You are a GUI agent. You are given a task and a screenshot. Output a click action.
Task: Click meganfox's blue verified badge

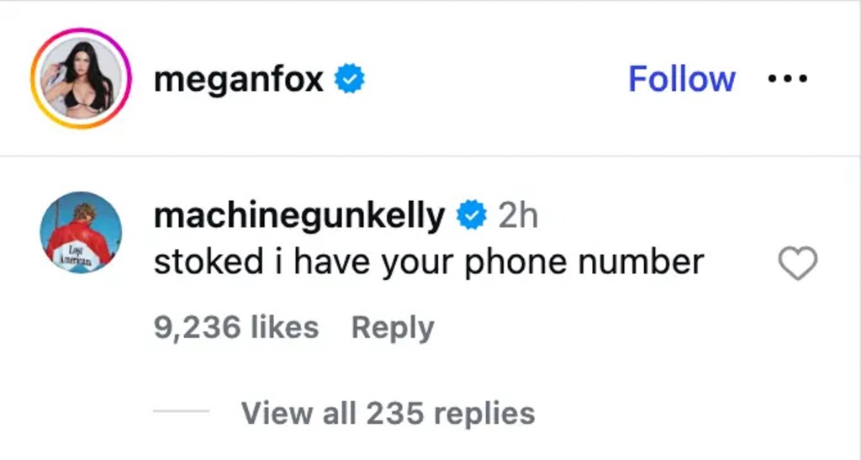pos(350,78)
